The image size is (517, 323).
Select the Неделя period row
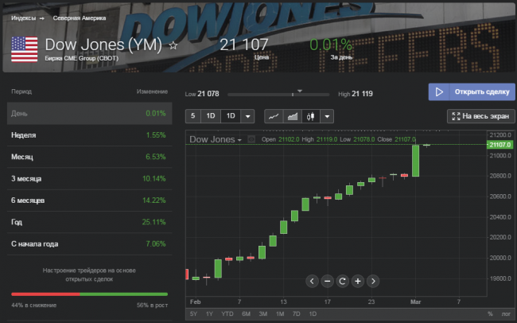point(89,135)
